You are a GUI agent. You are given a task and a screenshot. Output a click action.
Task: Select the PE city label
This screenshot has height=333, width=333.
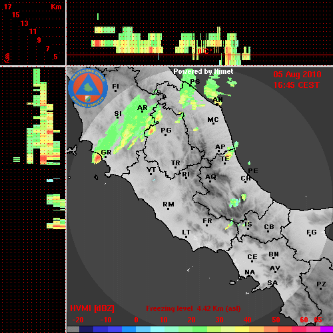pos(253,171)
